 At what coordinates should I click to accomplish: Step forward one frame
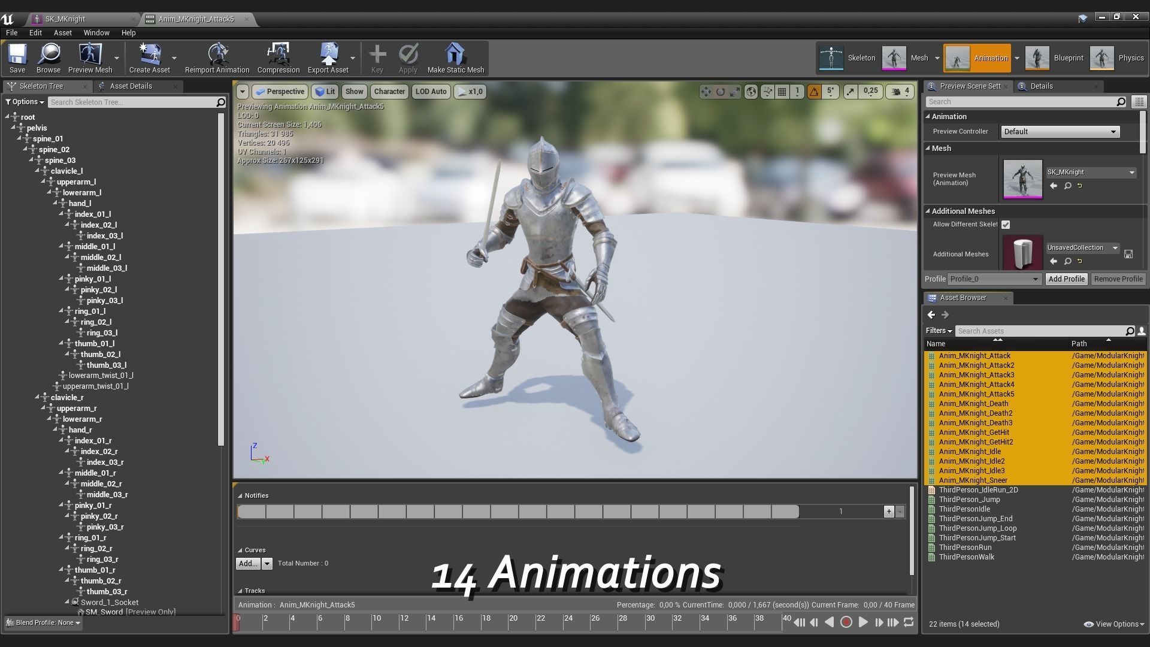click(x=879, y=622)
